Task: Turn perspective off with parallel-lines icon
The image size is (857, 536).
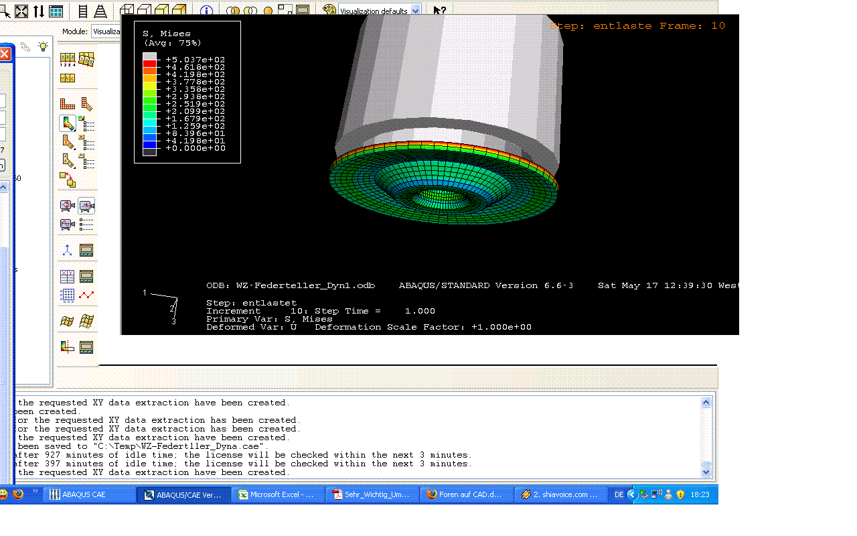Action: 83,11
